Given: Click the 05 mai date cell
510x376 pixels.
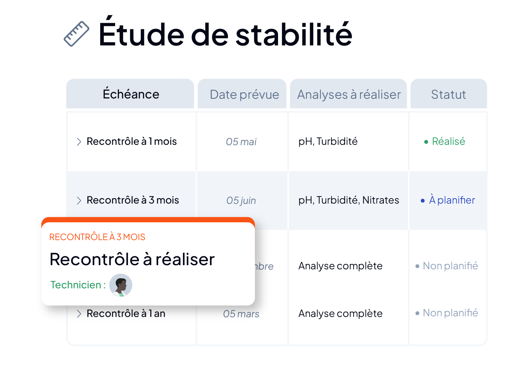Looking at the screenshot, I should (241, 142).
